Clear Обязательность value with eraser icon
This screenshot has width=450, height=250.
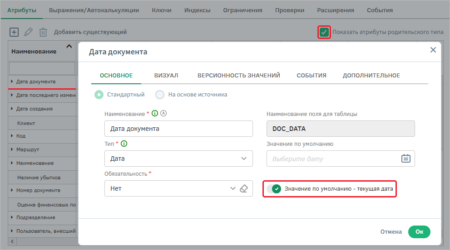click(x=244, y=188)
